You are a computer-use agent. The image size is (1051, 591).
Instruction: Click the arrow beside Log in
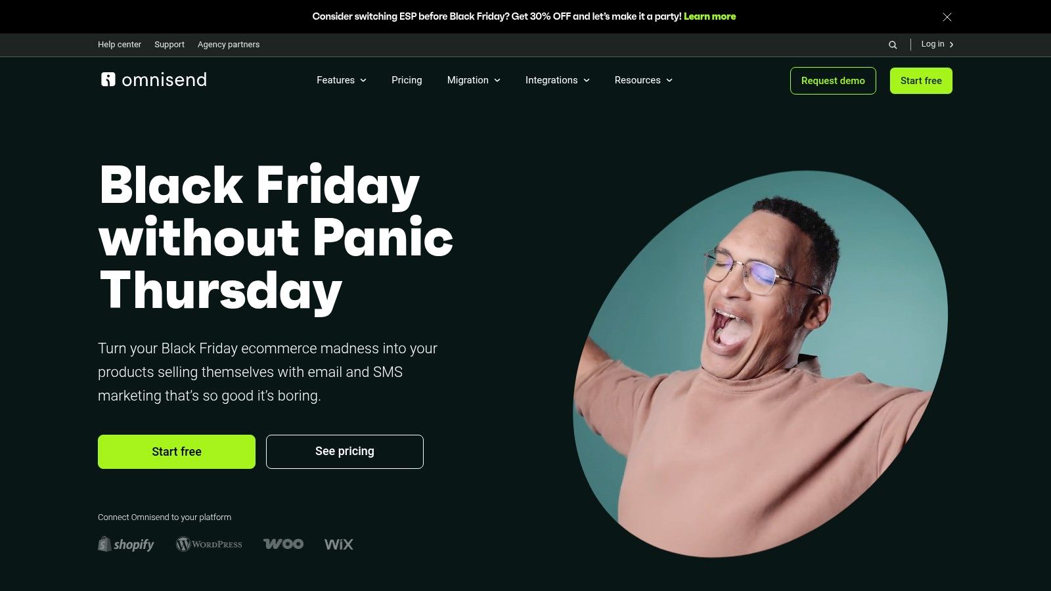[x=951, y=45]
